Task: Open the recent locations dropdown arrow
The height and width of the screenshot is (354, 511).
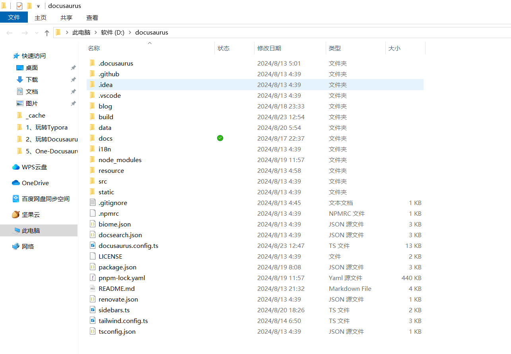Action: (37, 33)
